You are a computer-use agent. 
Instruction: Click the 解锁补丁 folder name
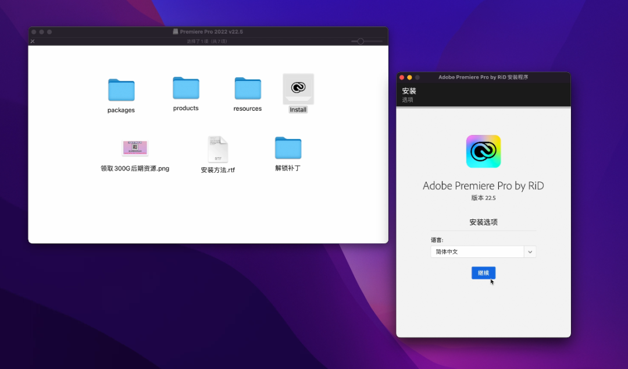288,168
